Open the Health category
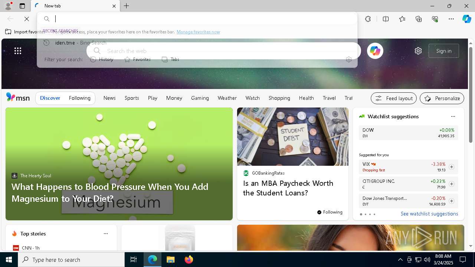475x267 pixels. point(306,98)
